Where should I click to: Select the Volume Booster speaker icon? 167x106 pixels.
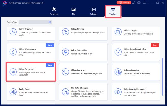coord(118,72)
